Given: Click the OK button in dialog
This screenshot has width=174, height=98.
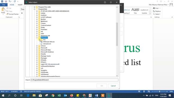Looking at the screenshot, I should click(x=102, y=86).
